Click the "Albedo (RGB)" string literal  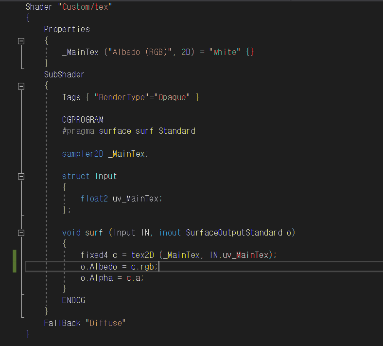[140, 52]
